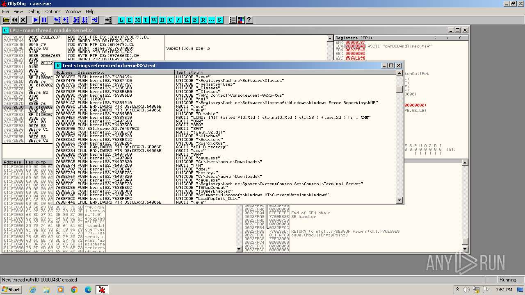Show Executable modules window (E icon)

point(130,20)
